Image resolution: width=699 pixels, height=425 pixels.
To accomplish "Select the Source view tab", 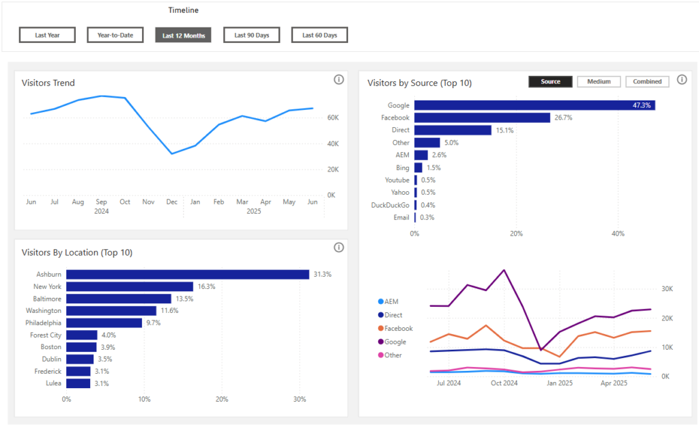I will (x=550, y=81).
